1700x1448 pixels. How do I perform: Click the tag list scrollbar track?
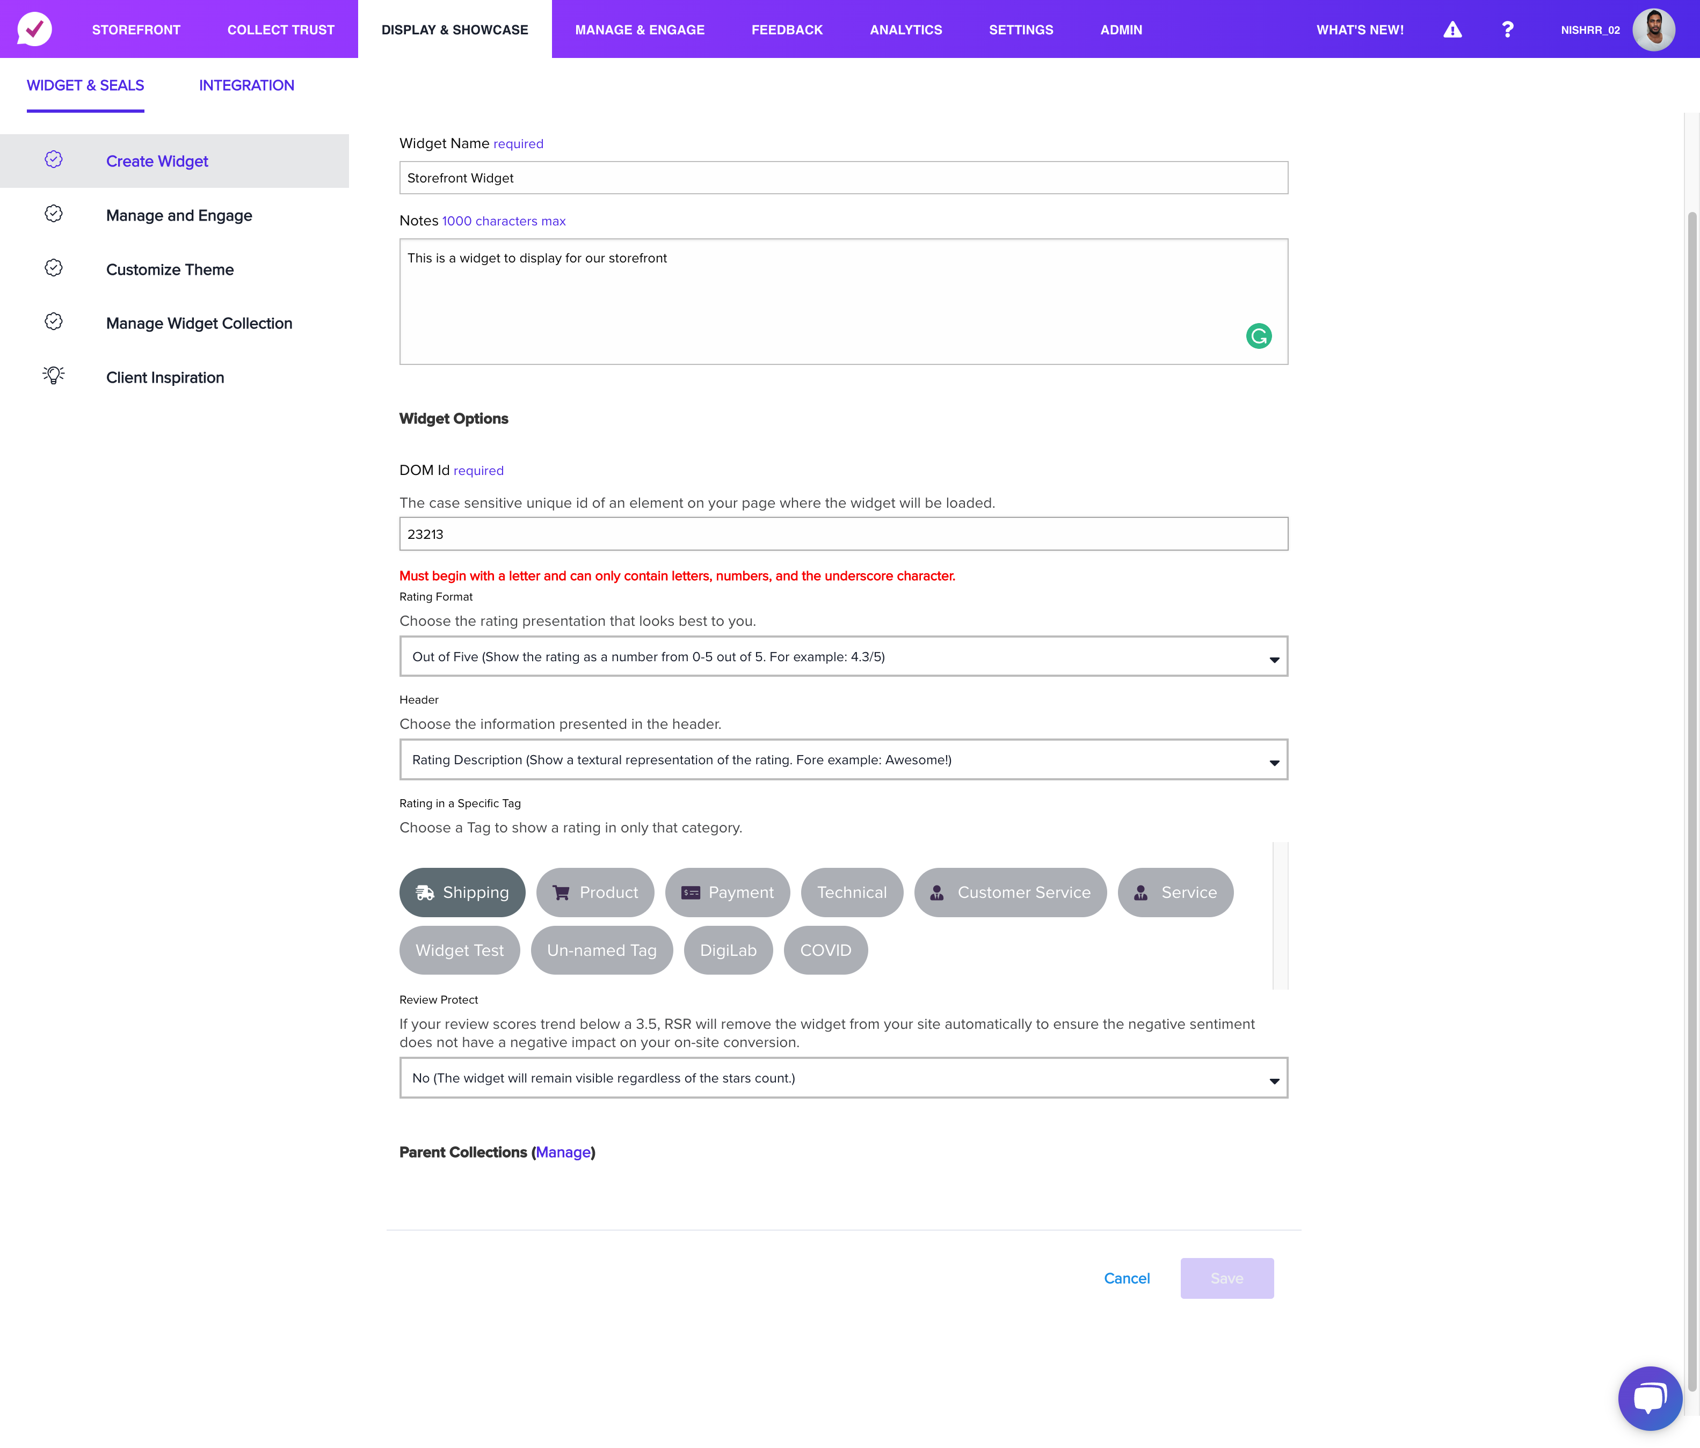(x=1280, y=916)
